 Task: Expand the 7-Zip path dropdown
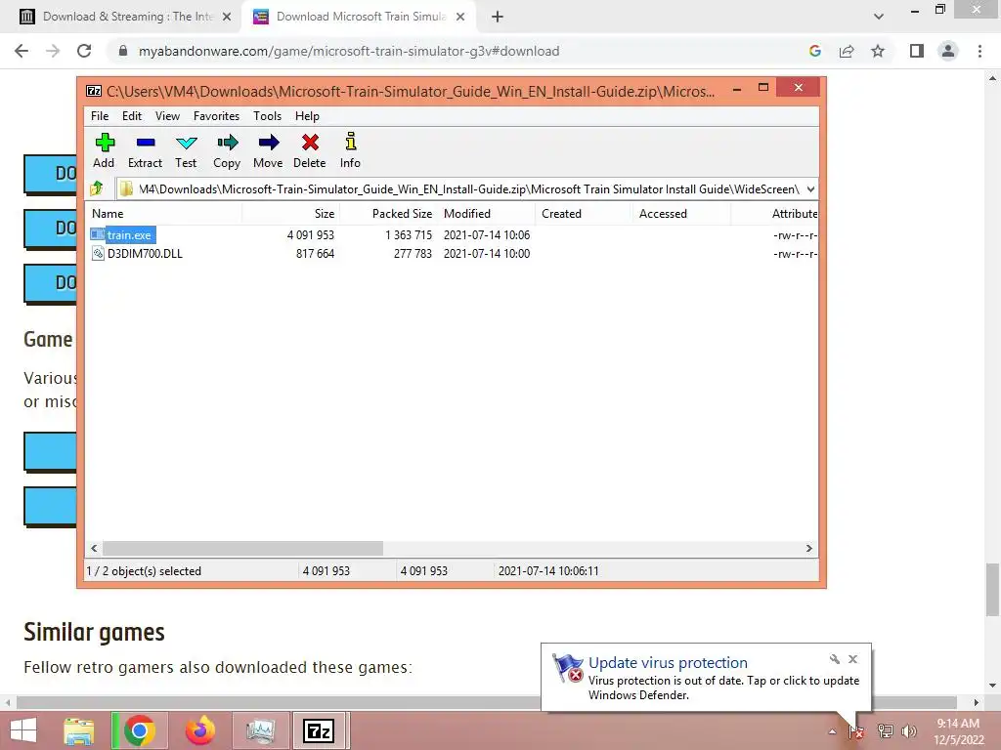pyautogui.click(x=810, y=188)
